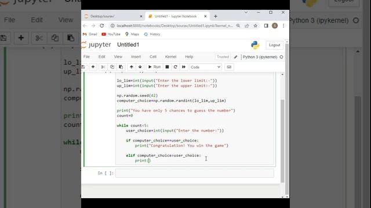
Task: Move selected cell up arrow
Action: coord(132,67)
